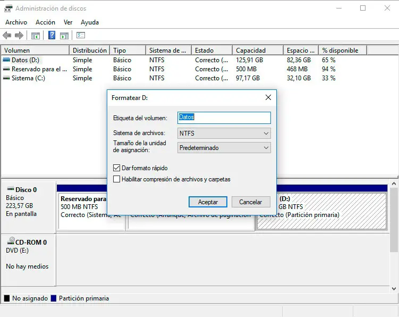399x317 pixels.
Task: Show/hide action pane toolbar icon
Action: click(64, 36)
